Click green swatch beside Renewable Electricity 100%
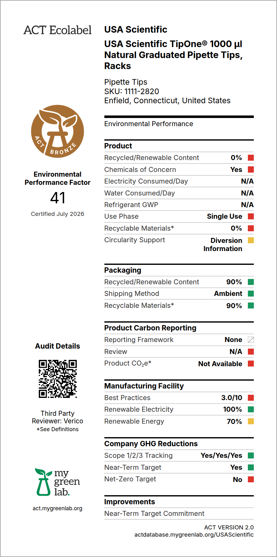This screenshot has height=557, width=277. (x=251, y=410)
